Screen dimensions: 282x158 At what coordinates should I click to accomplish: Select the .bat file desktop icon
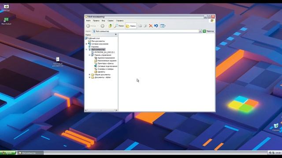[7, 7]
